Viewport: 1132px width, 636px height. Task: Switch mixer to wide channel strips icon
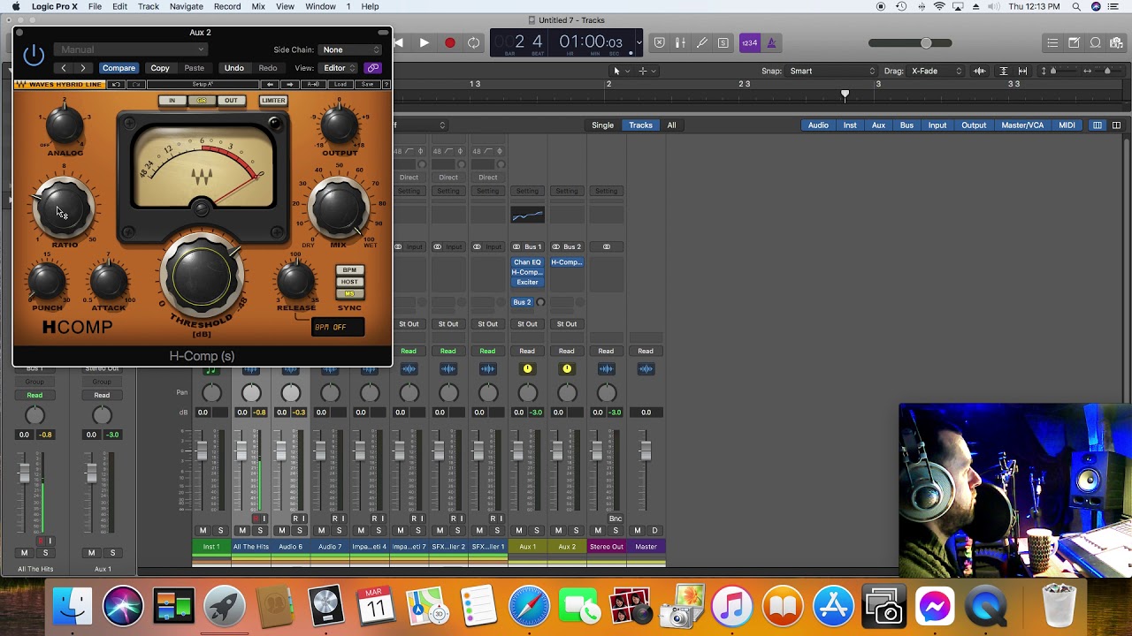1116,125
